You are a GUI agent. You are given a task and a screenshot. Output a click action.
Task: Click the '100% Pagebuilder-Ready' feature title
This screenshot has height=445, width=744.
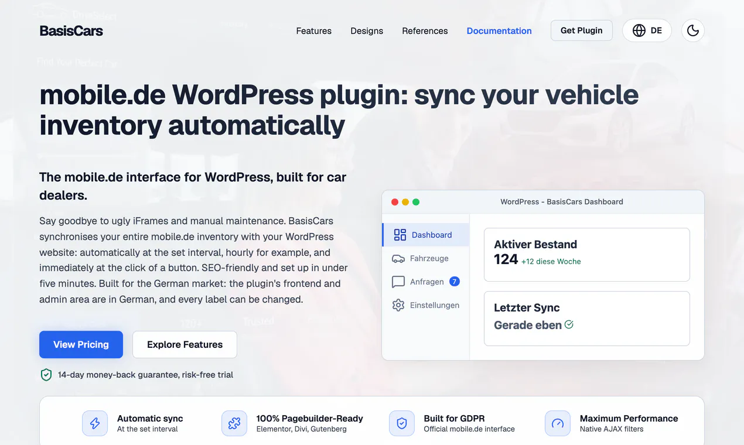point(309,419)
